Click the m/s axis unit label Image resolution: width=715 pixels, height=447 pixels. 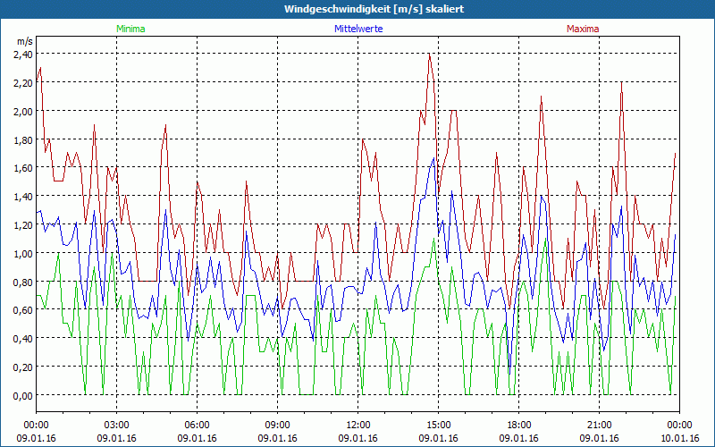click(25, 41)
